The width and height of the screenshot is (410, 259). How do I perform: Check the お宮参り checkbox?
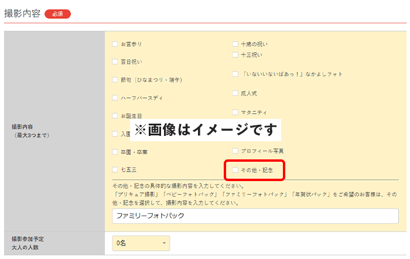tap(115, 44)
